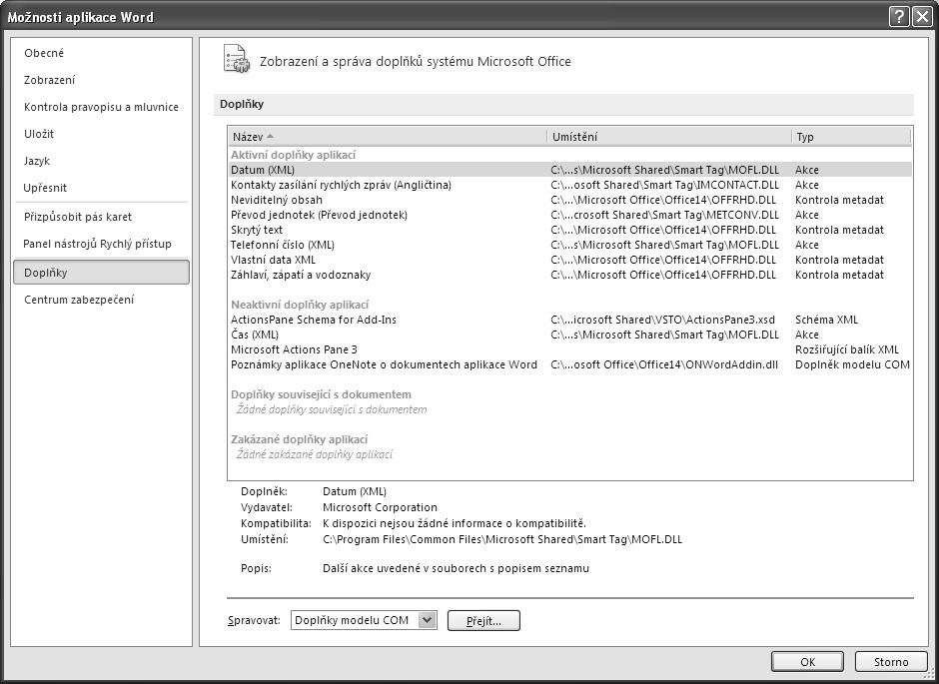Open Kontrola pravopisu a mluvnice settings

[x=101, y=107]
